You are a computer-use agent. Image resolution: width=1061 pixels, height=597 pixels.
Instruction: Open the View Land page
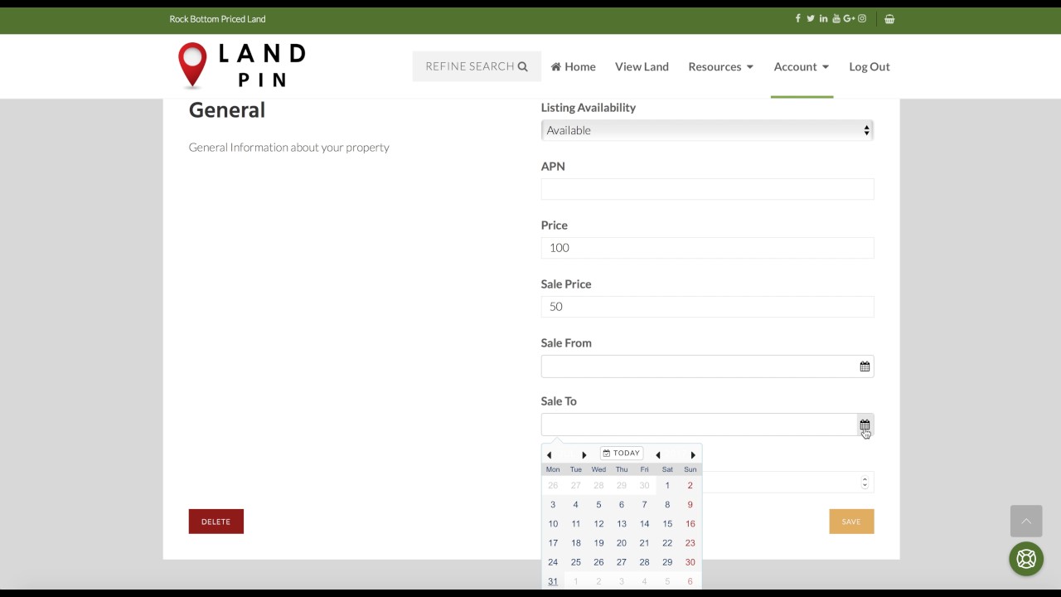point(642,66)
